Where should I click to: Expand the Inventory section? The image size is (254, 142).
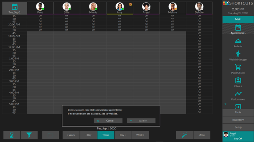pos(238,120)
